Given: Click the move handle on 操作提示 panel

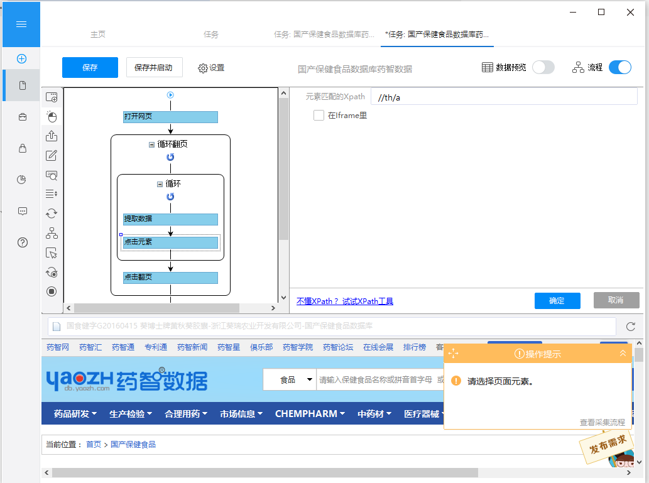Looking at the screenshot, I should pos(453,354).
